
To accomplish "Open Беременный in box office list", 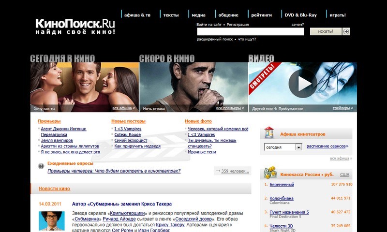I will (282, 185).
